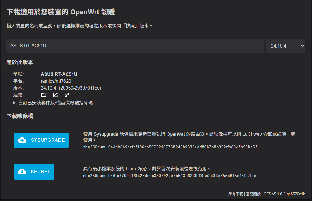Click the 型號: label
Image resolution: width=312 pixels, height=201 pixels.
tap(18, 74)
